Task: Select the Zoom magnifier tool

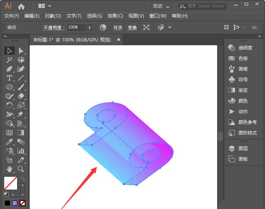Action: coord(21,169)
